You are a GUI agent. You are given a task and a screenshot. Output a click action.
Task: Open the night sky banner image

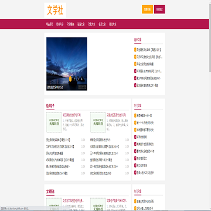67,64
